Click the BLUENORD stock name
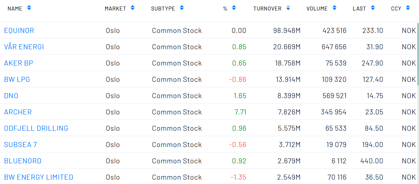The width and height of the screenshot is (419, 184). pos(23,161)
